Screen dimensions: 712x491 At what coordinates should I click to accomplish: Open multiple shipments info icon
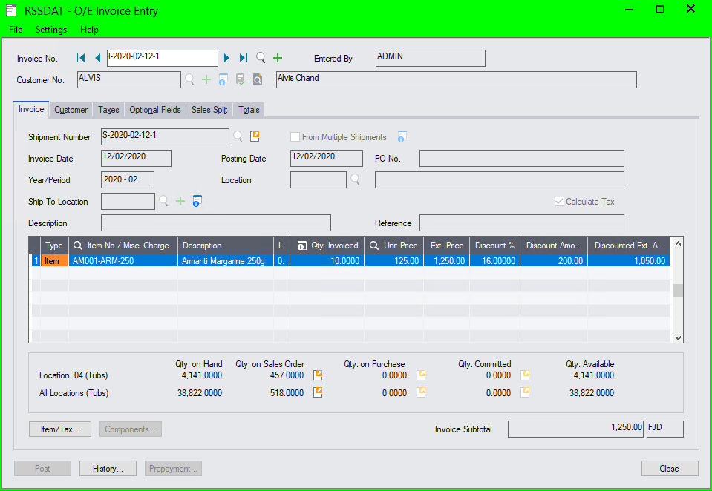[402, 136]
